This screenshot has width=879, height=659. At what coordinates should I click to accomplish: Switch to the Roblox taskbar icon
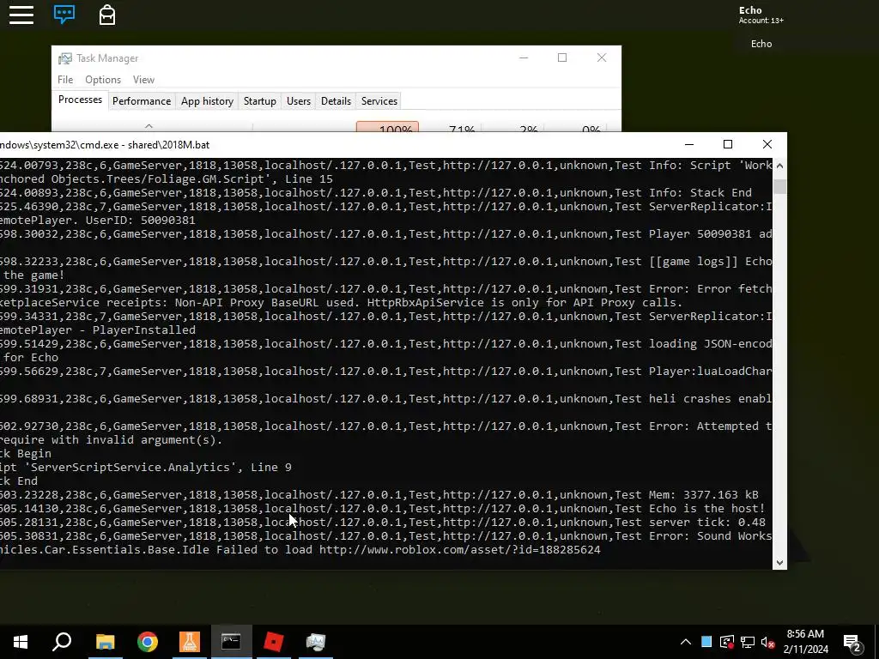coord(274,642)
